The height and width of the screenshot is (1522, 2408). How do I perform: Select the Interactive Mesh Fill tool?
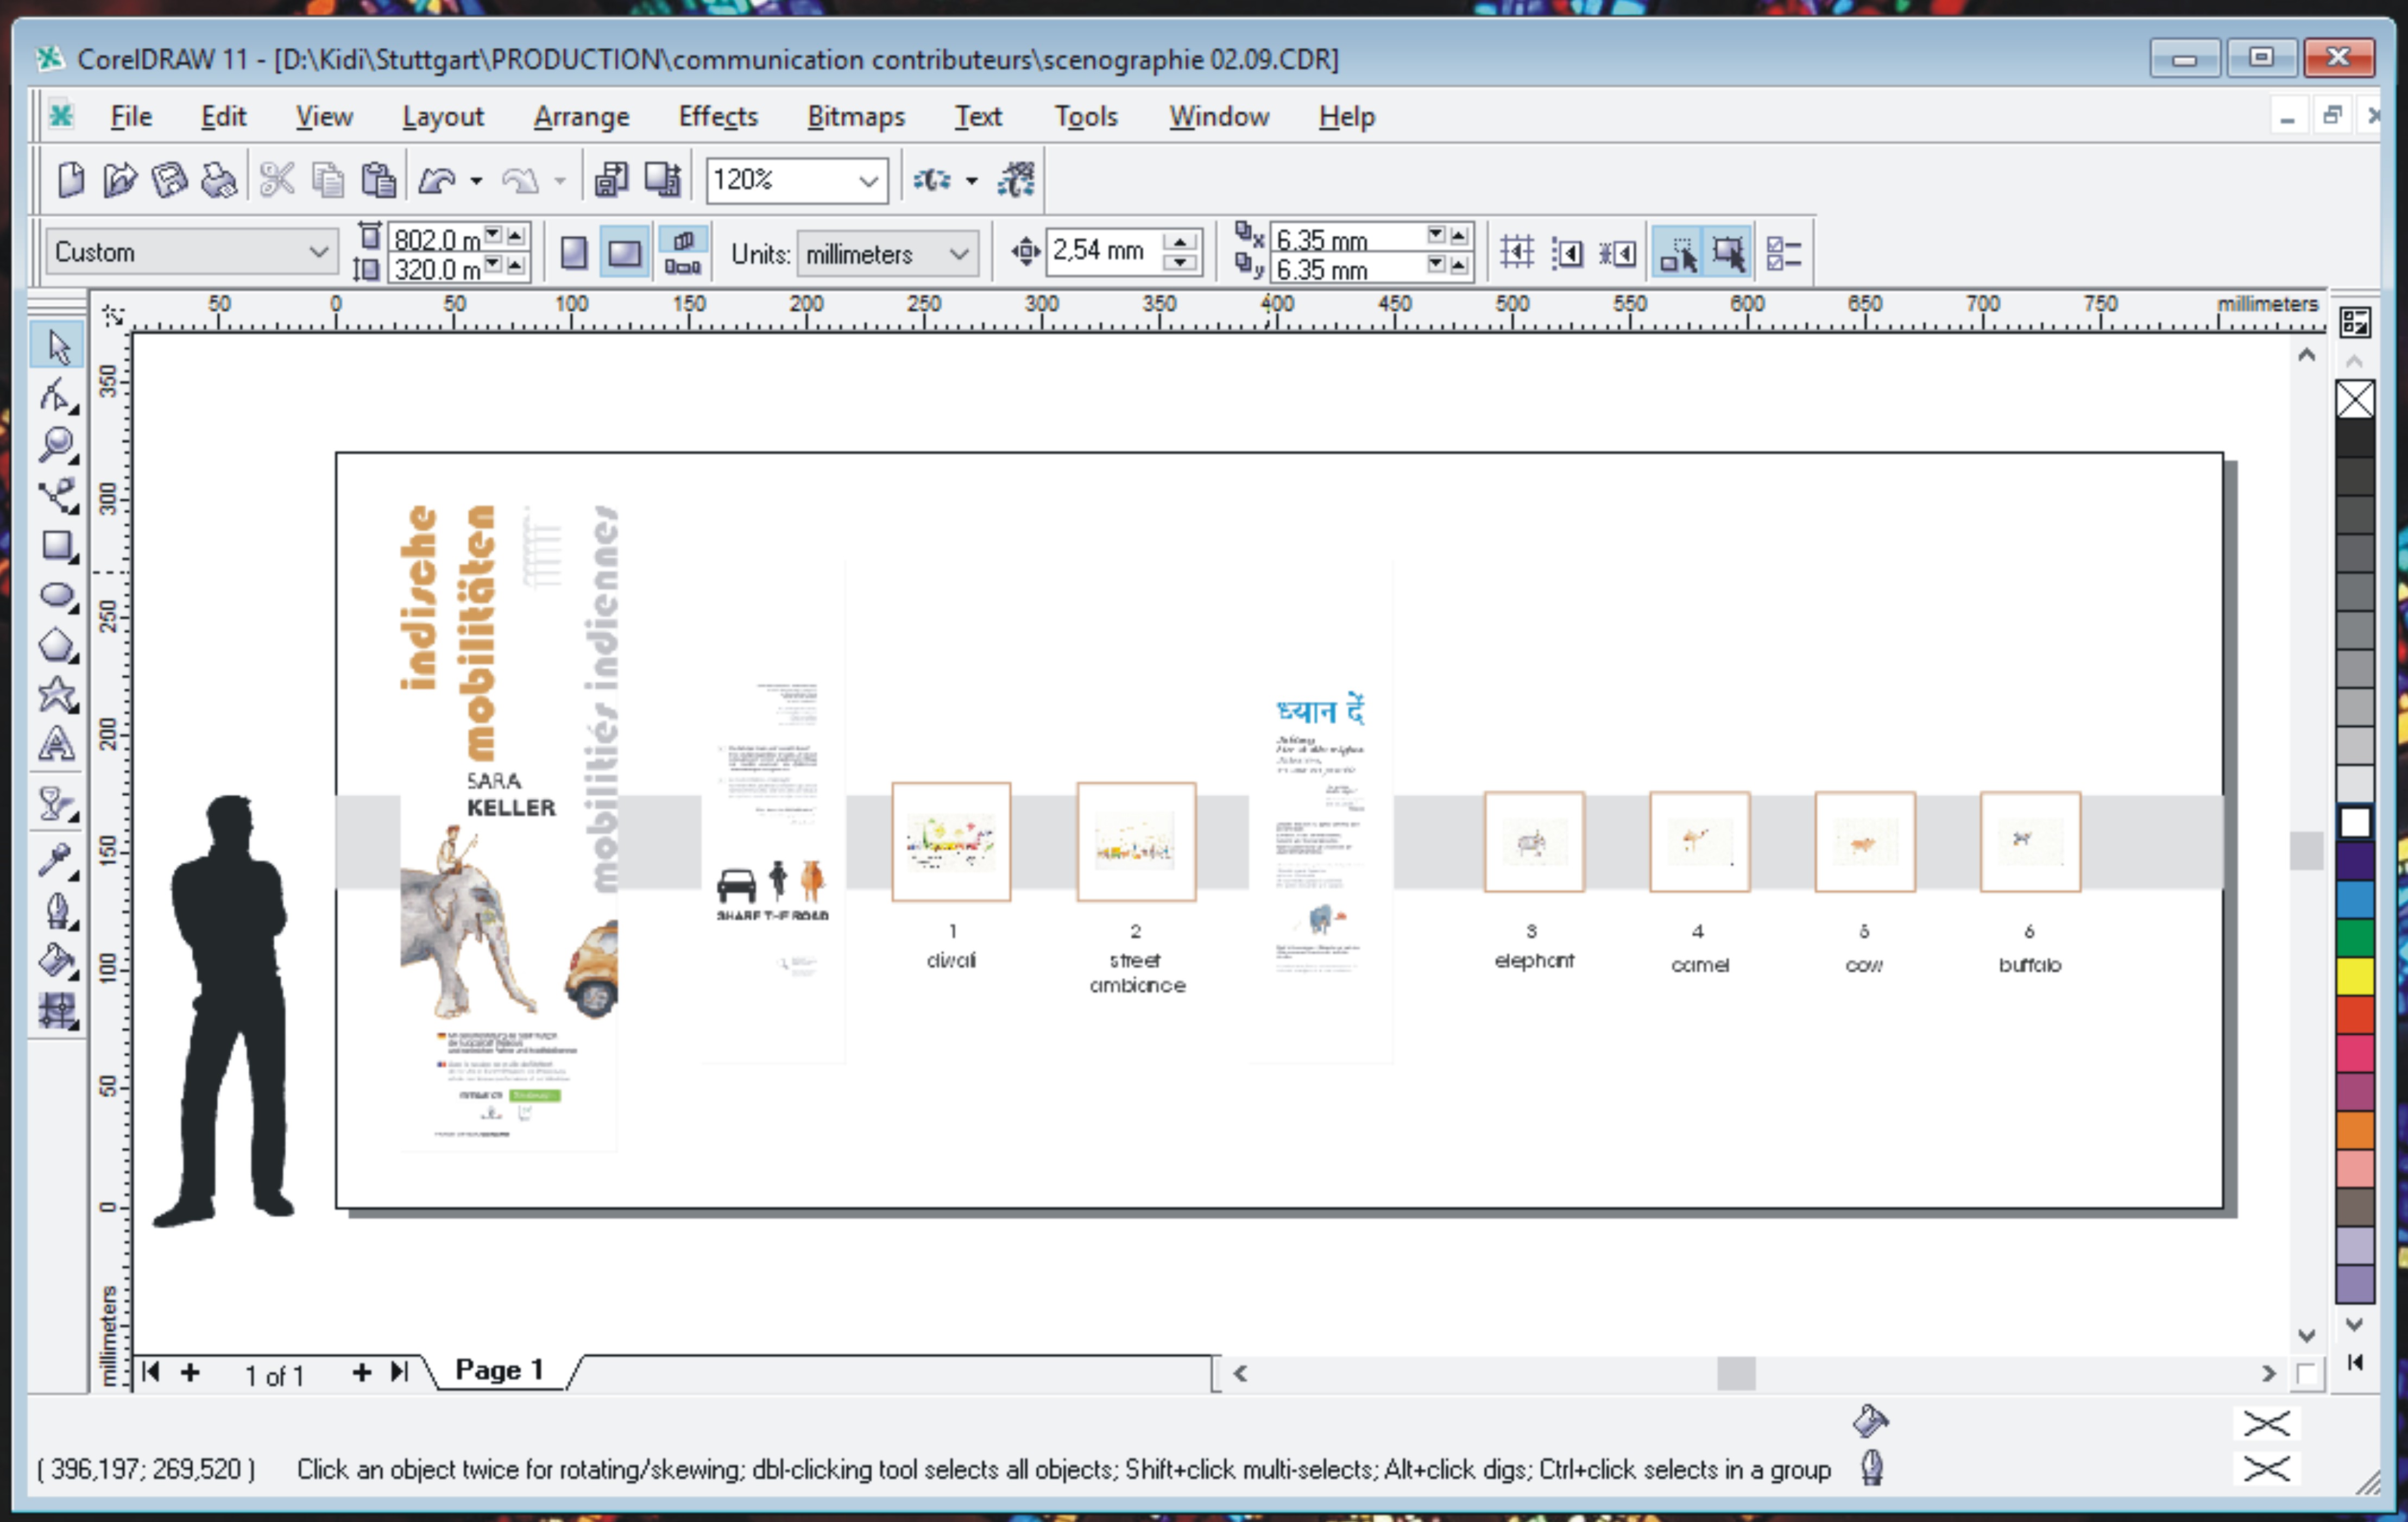pos(58,1012)
